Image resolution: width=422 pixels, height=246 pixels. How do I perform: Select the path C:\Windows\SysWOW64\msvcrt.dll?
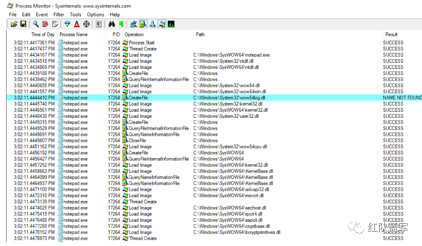click(229, 195)
